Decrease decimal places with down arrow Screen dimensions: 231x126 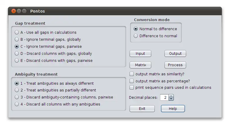[171, 99]
